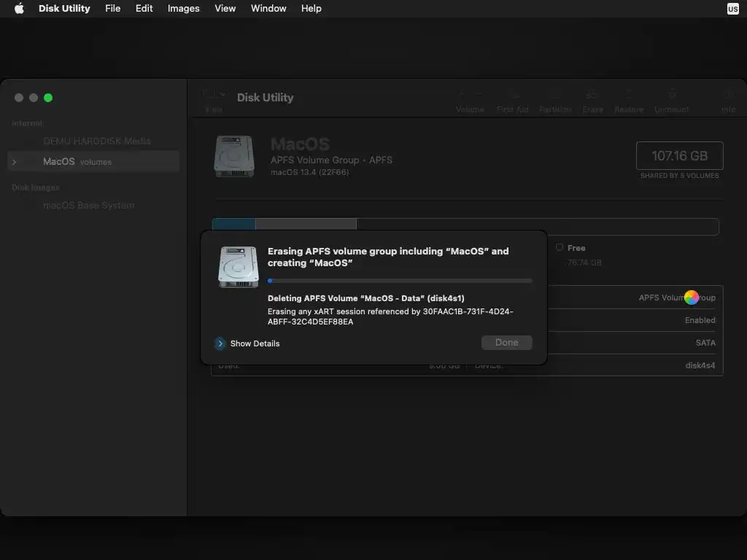Image resolution: width=747 pixels, height=560 pixels.
Task: Click the 'Internal' sidebar section header
Action: (27, 122)
